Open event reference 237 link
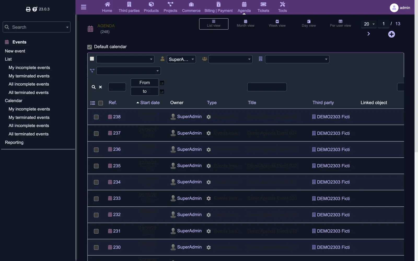 point(117,133)
